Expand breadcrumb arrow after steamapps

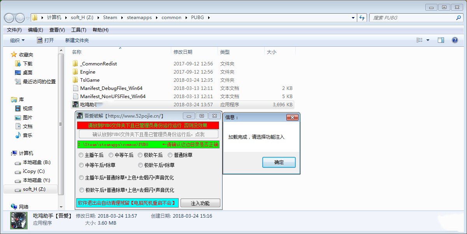(x=157, y=18)
